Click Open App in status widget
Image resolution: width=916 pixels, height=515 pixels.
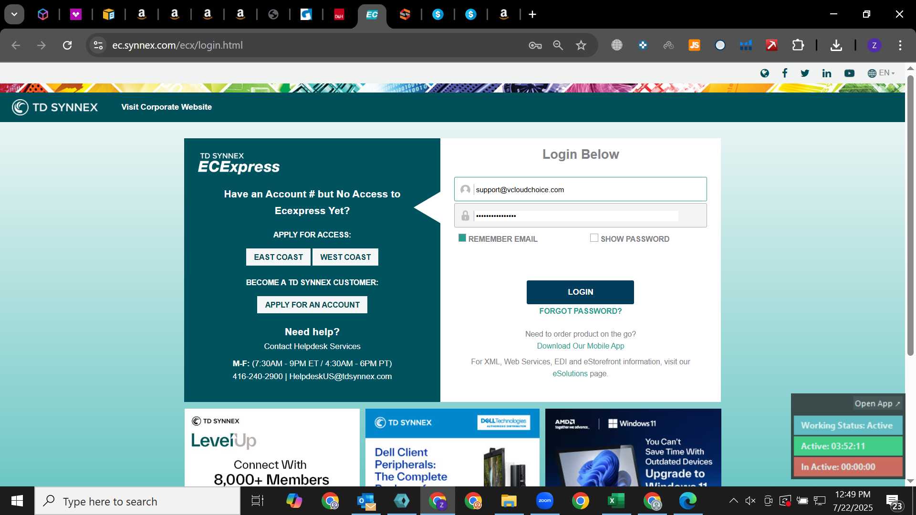(877, 403)
